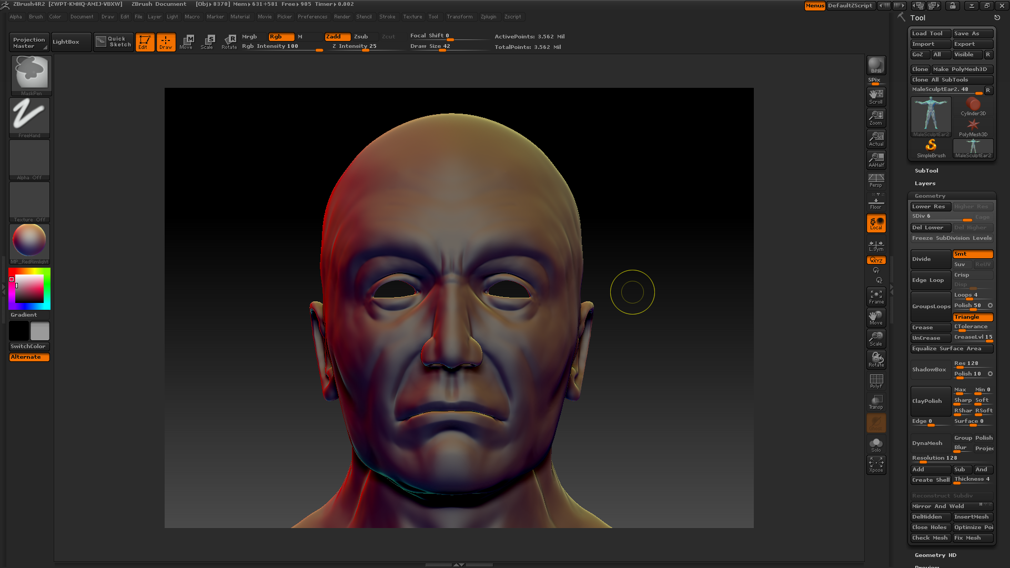Frame the model with Frame icon
The image size is (1010, 568).
(x=876, y=297)
